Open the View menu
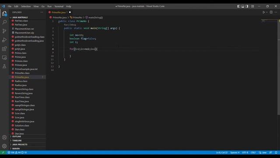The width and height of the screenshot is (280, 158). 36,6
